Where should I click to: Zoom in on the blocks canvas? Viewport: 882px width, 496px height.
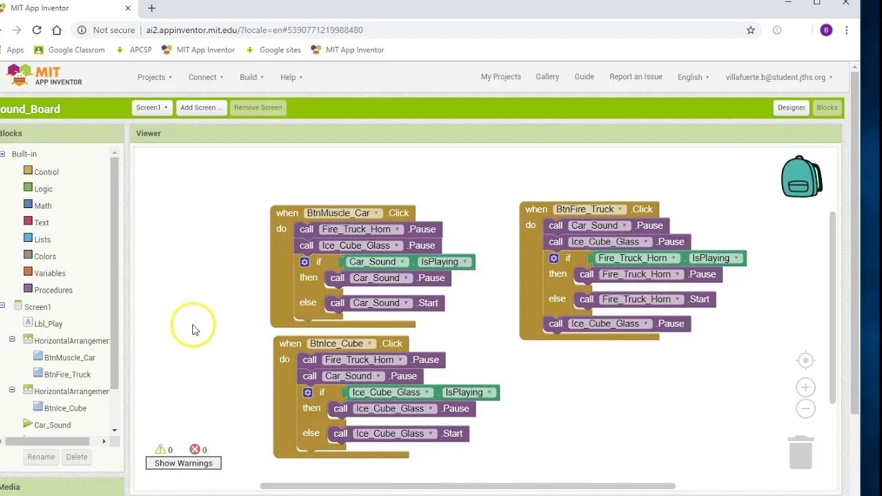point(806,386)
